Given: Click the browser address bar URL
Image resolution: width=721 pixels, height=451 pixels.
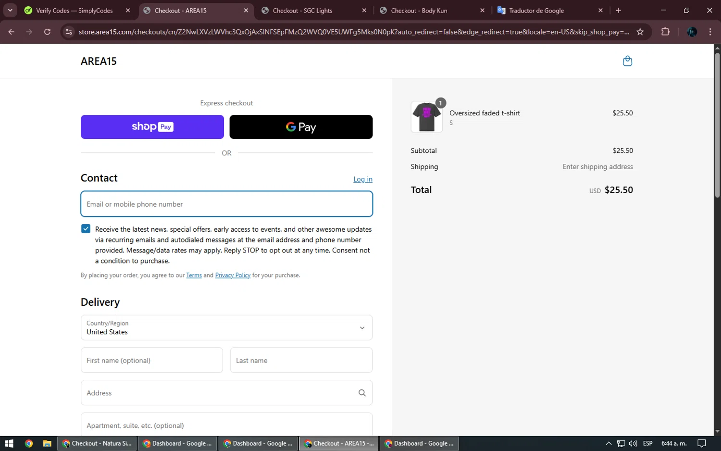Looking at the screenshot, I should 354,32.
